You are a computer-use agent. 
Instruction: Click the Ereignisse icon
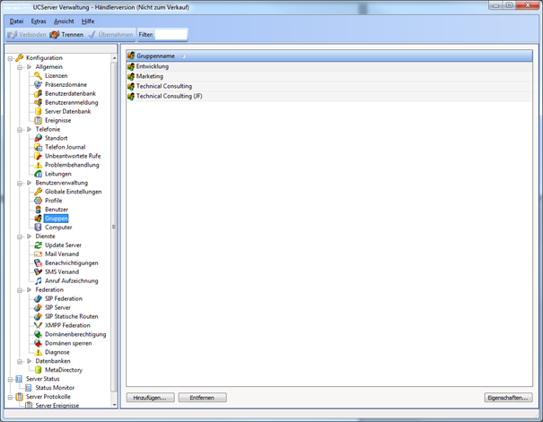pyautogui.click(x=38, y=120)
